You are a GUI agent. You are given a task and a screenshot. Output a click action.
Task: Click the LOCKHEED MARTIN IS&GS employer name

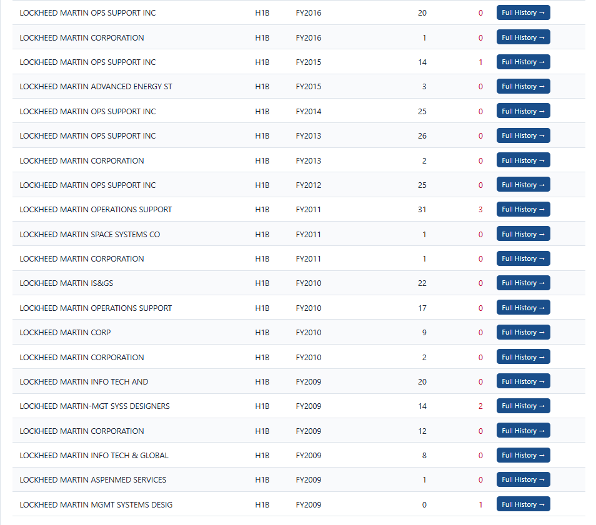(66, 283)
